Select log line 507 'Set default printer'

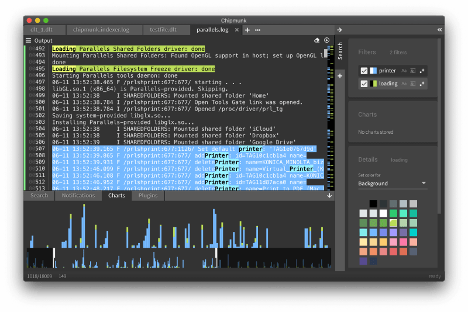(x=184, y=149)
